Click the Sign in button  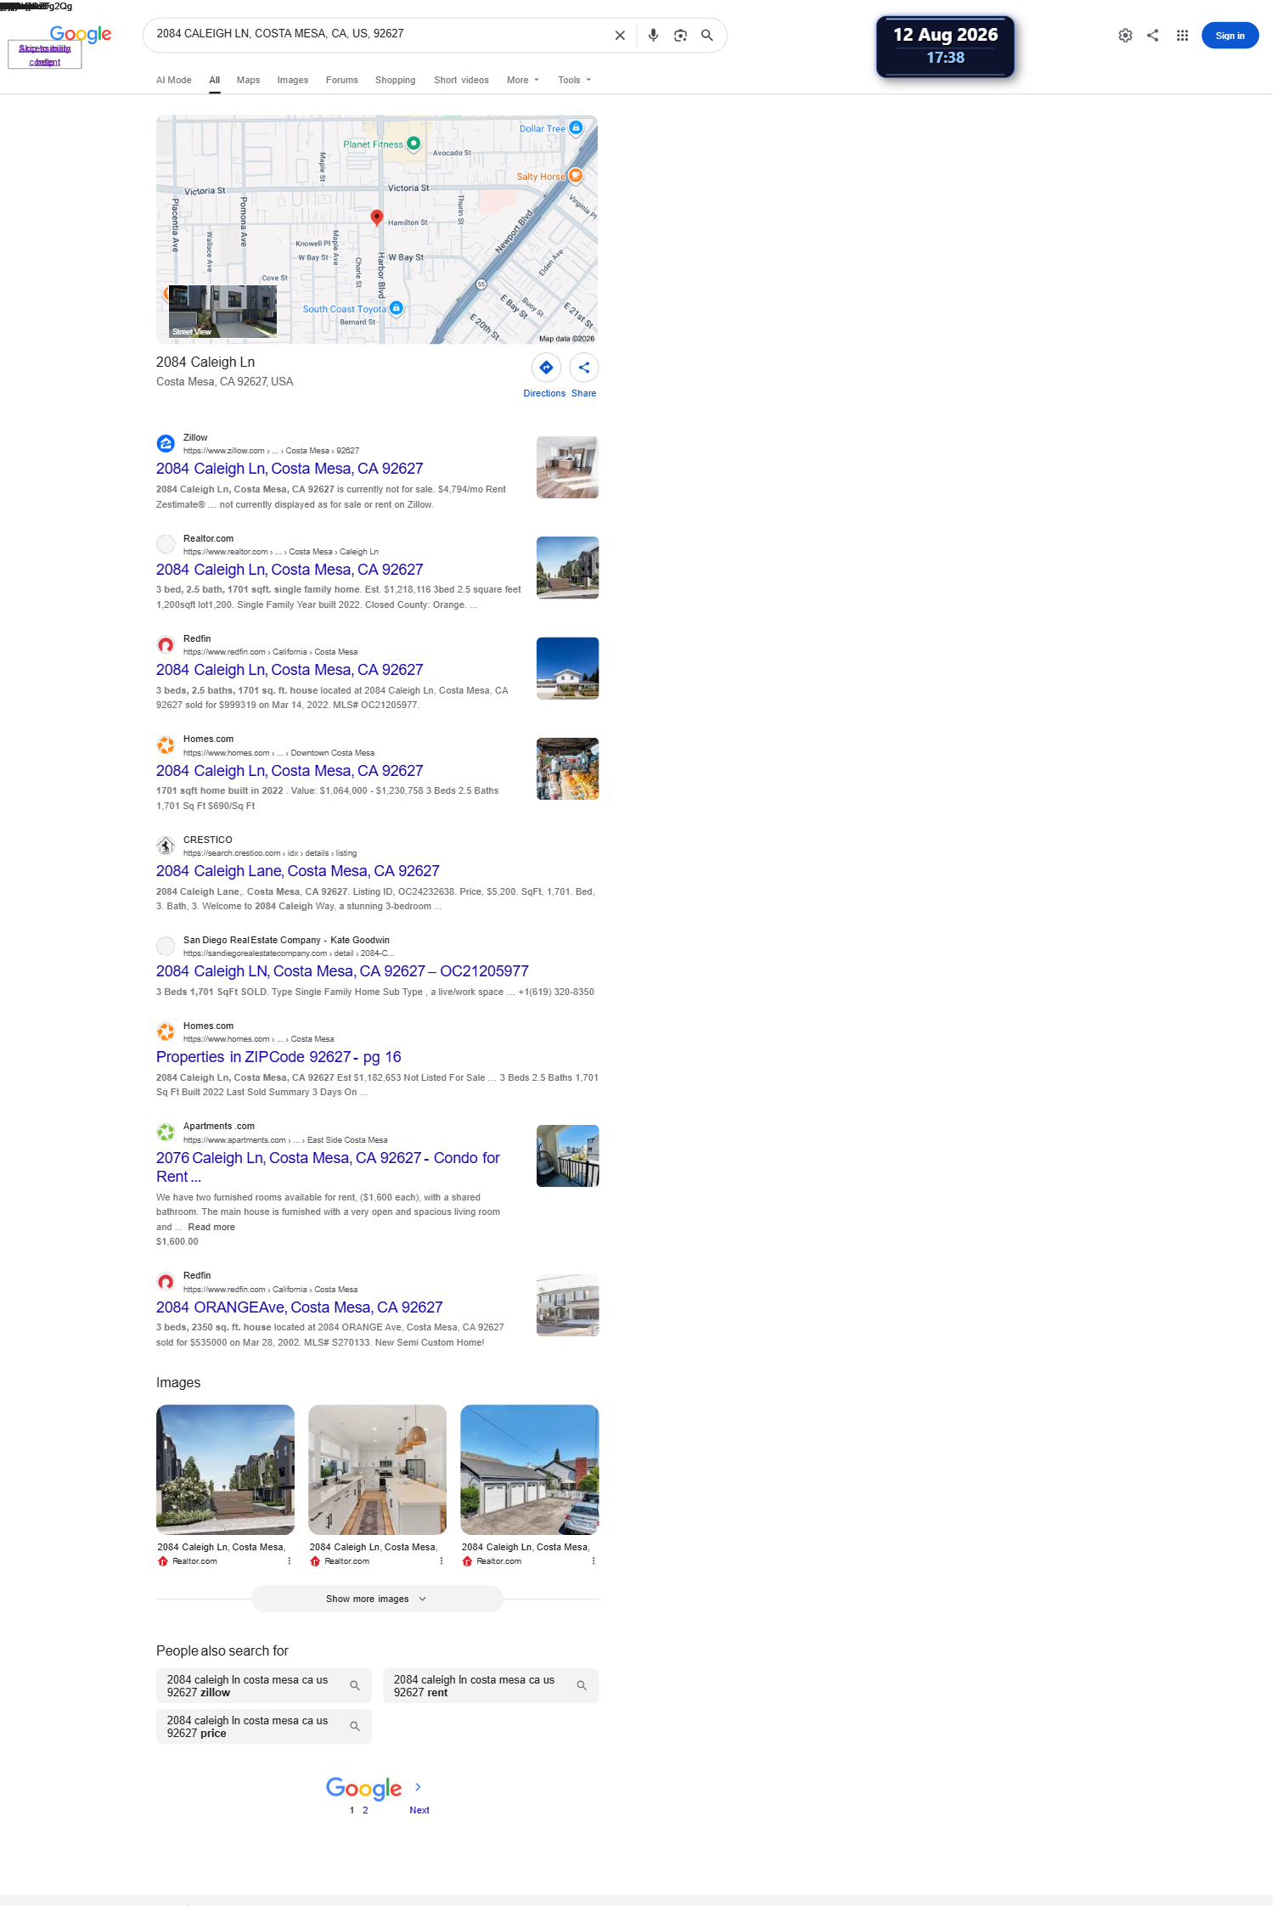tap(1229, 36)
